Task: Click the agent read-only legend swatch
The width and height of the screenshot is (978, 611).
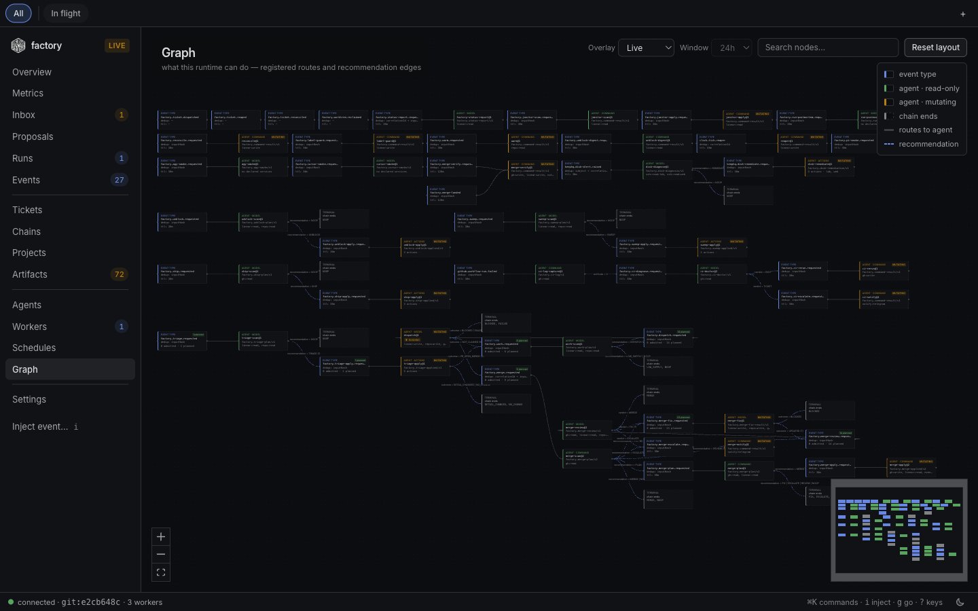Action: click(x=888, y=88)
